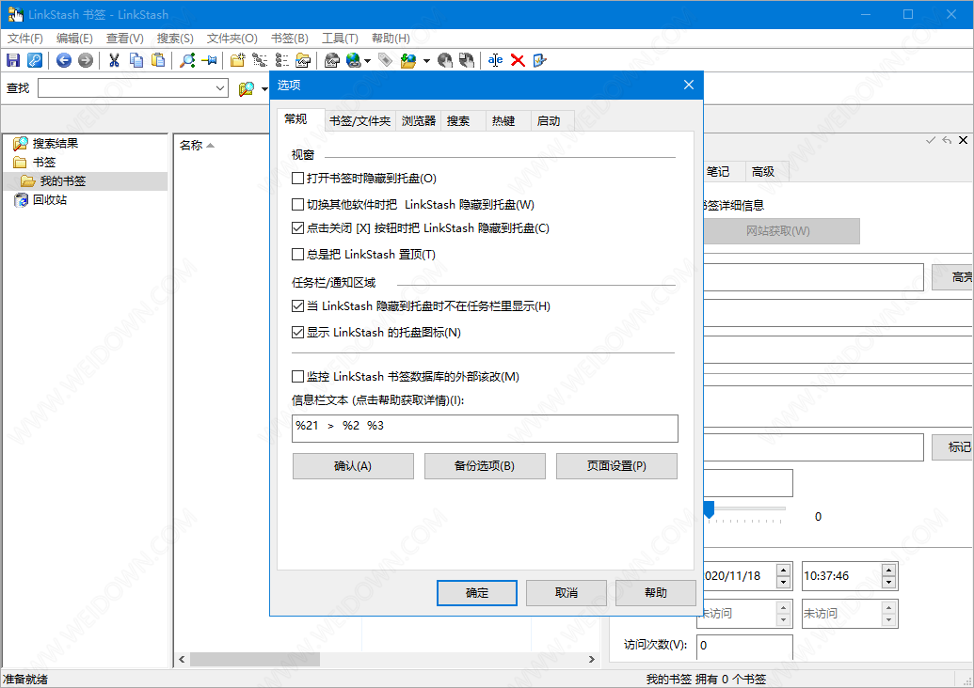Toggle hide to tray when opening bookmark (O)
Viewport: 974px width, 688px height.
(297, 178)
